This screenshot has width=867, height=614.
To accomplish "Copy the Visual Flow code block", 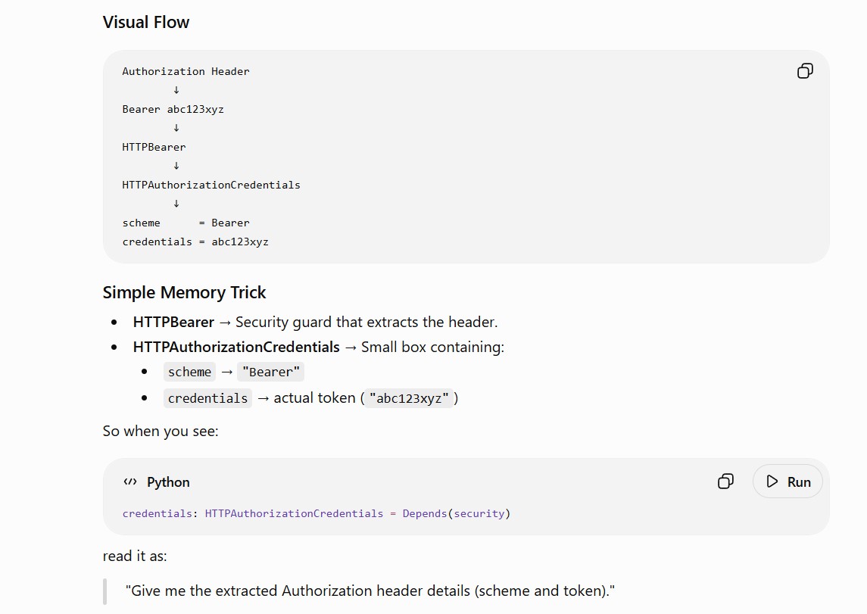I will pos(805,70).
